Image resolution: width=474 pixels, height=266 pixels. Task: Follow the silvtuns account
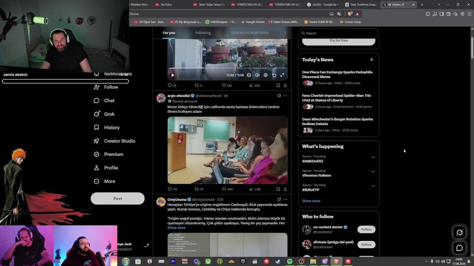(366, 245)
